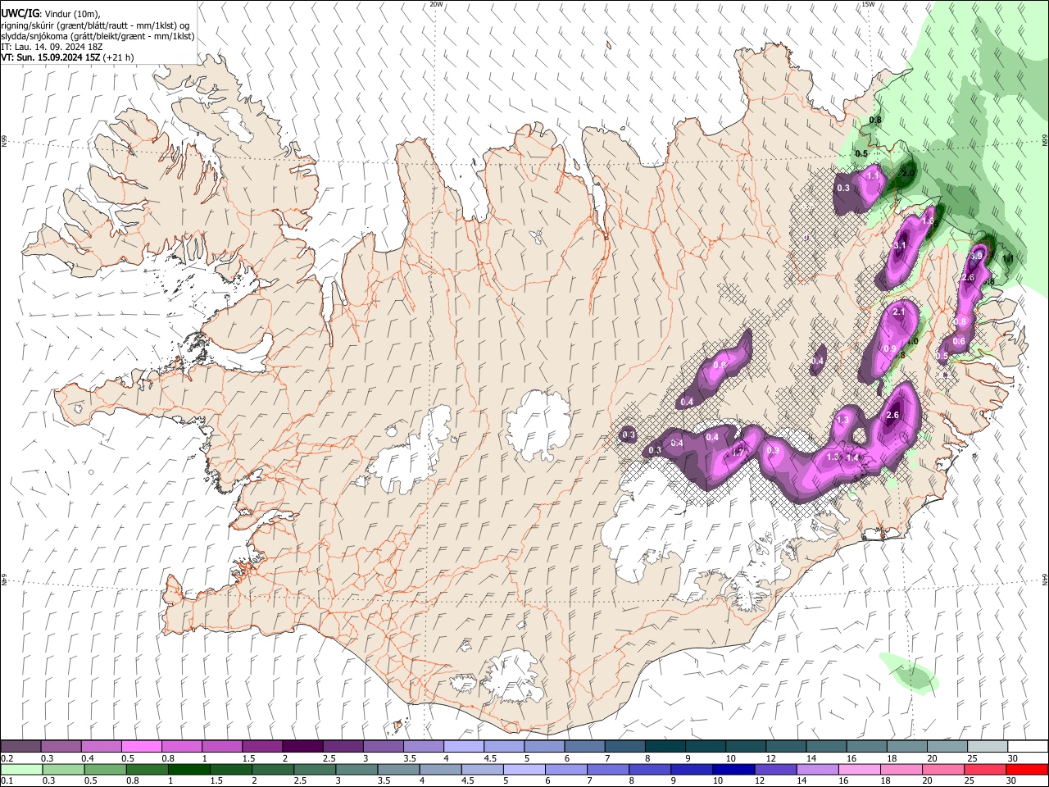Click the 1.6 precipitation value on the map
1049x787 pixels.
928,221
